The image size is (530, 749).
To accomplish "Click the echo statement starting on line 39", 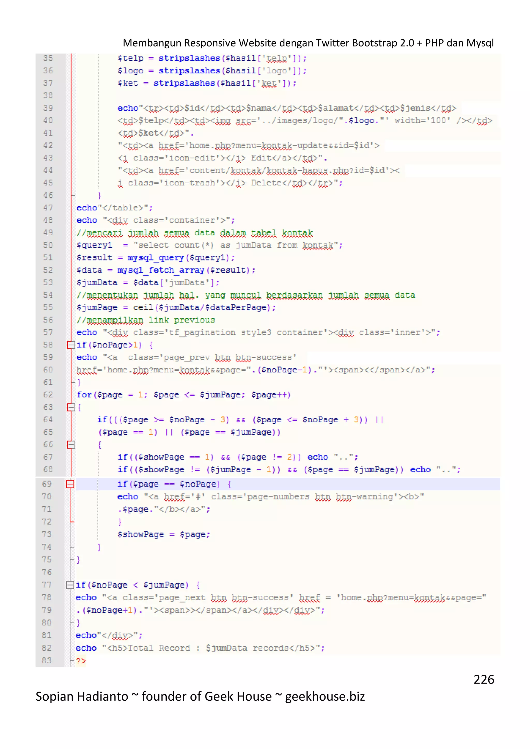I will coord(287,108).
